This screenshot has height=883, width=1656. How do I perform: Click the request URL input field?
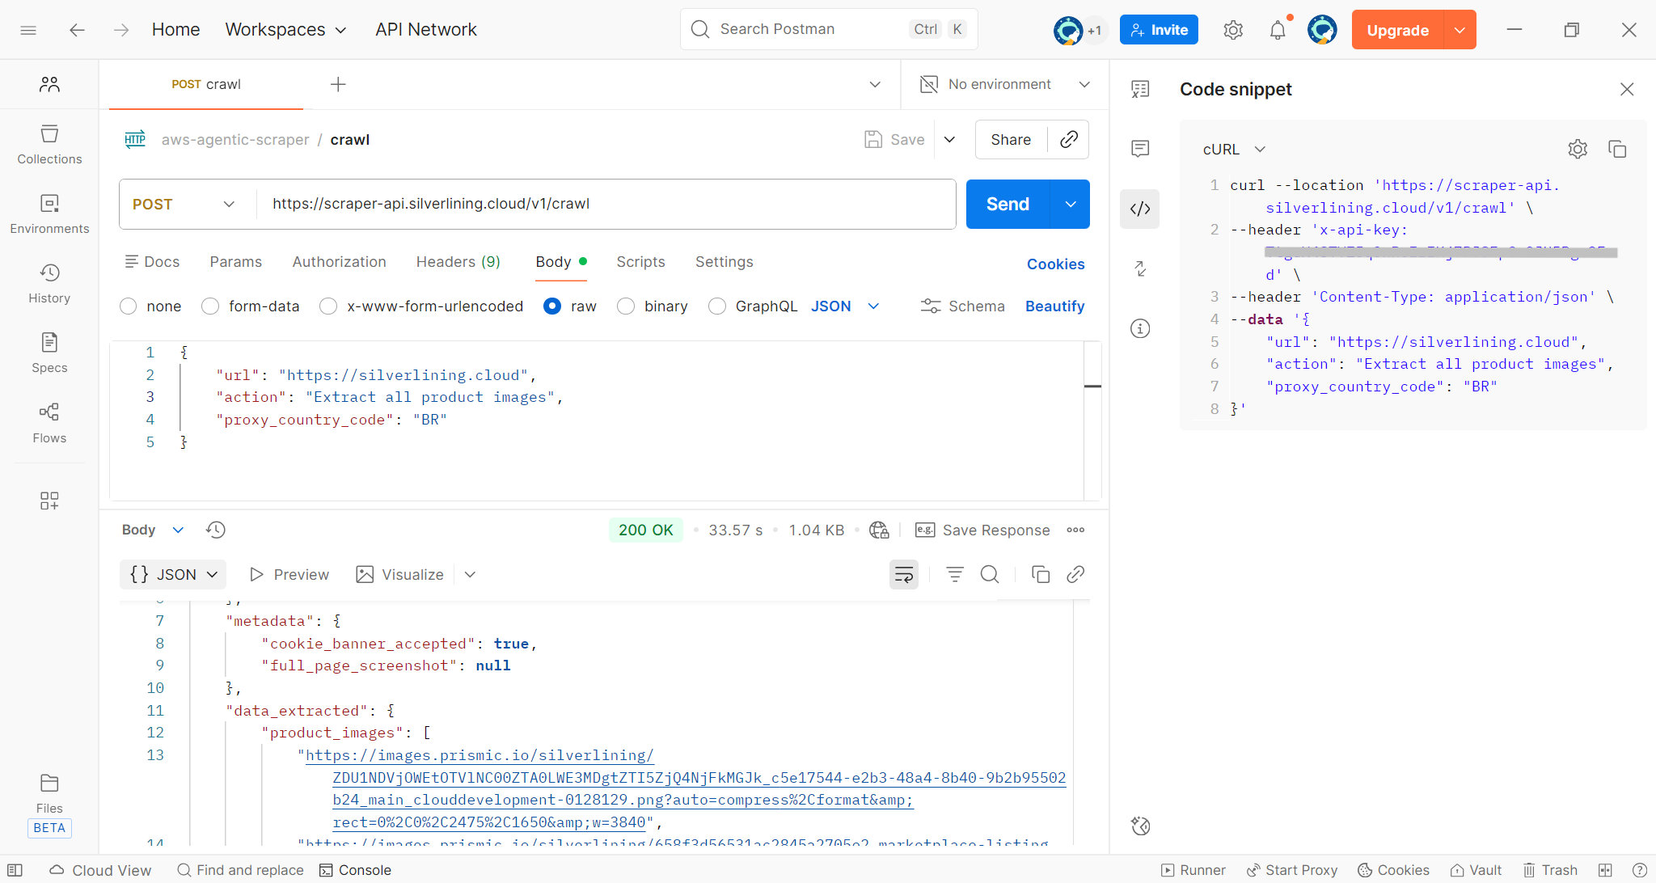[606, 204]
